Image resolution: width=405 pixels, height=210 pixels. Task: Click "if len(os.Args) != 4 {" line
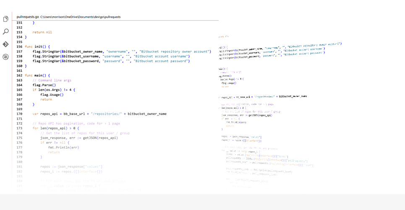(x=54, y=90)
